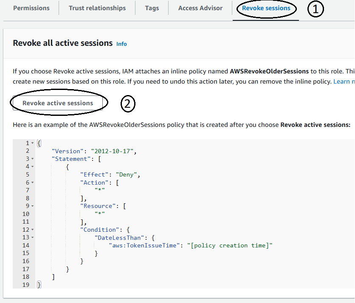The image size is (355, 303).
Task: Fold the Statement array at line 3
Action: tap(32, 159)
